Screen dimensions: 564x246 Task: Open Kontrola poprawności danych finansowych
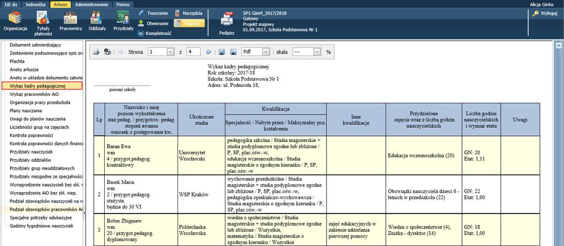(x=46, y=144)
